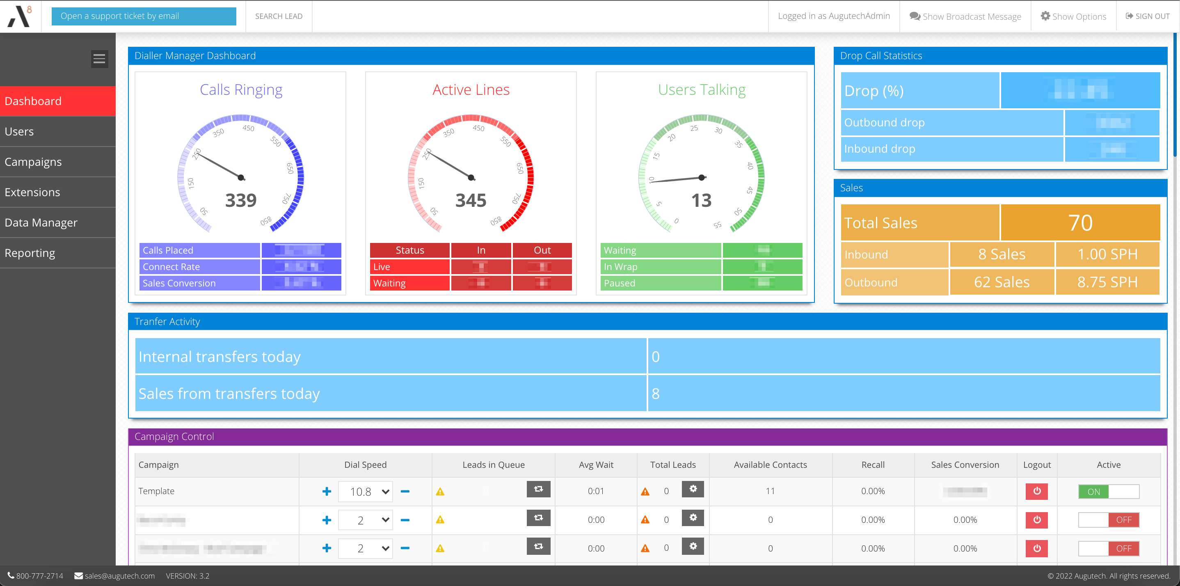
Task: Click the refresh leads icon for Template campaign
Action: tap(538, 489)
